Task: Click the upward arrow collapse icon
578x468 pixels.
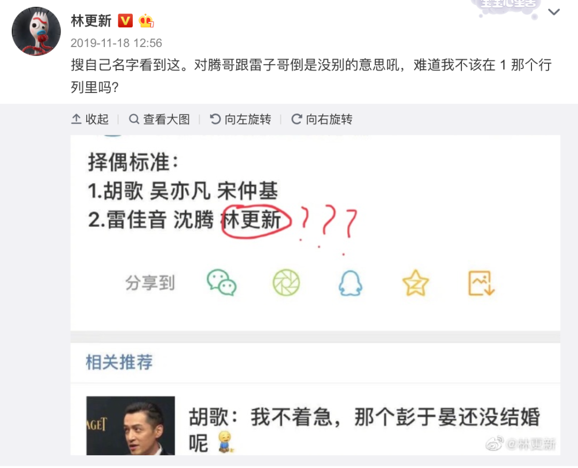Action: coord(76,119)
